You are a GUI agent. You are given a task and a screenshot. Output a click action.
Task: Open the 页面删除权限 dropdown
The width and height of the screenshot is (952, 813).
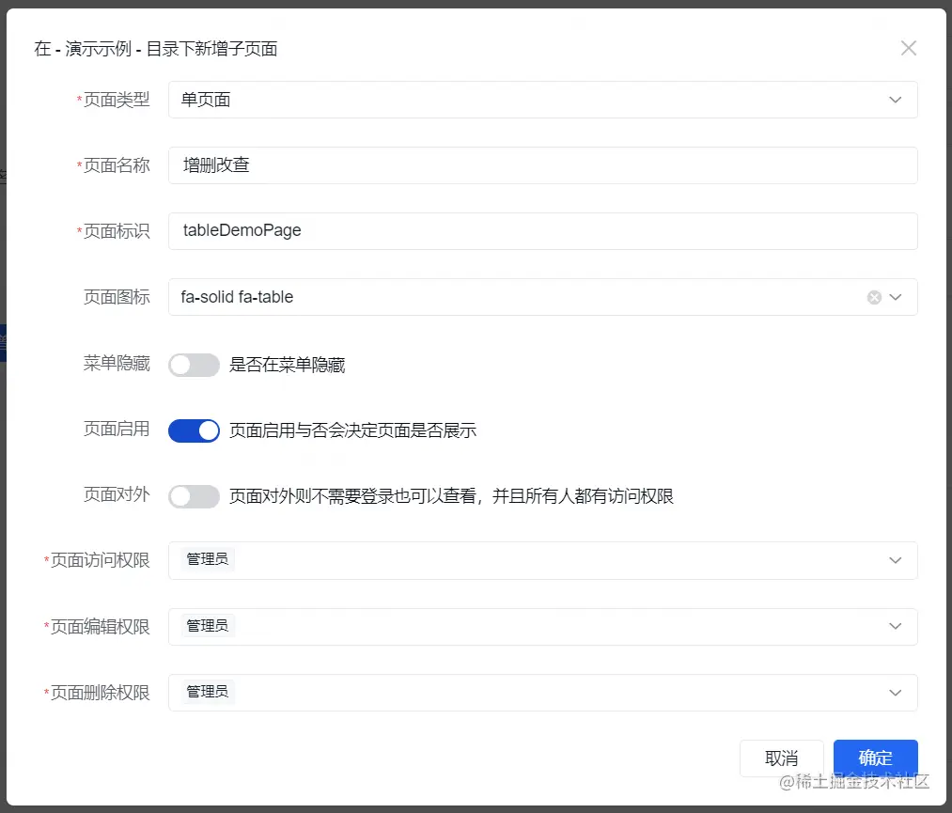[x=543, y=692]
